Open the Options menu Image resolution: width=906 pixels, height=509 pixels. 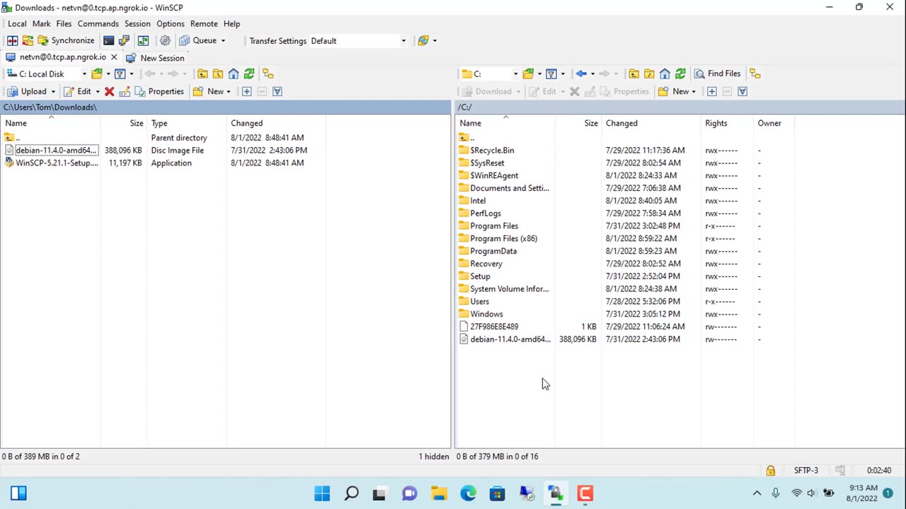pos(170,23)
